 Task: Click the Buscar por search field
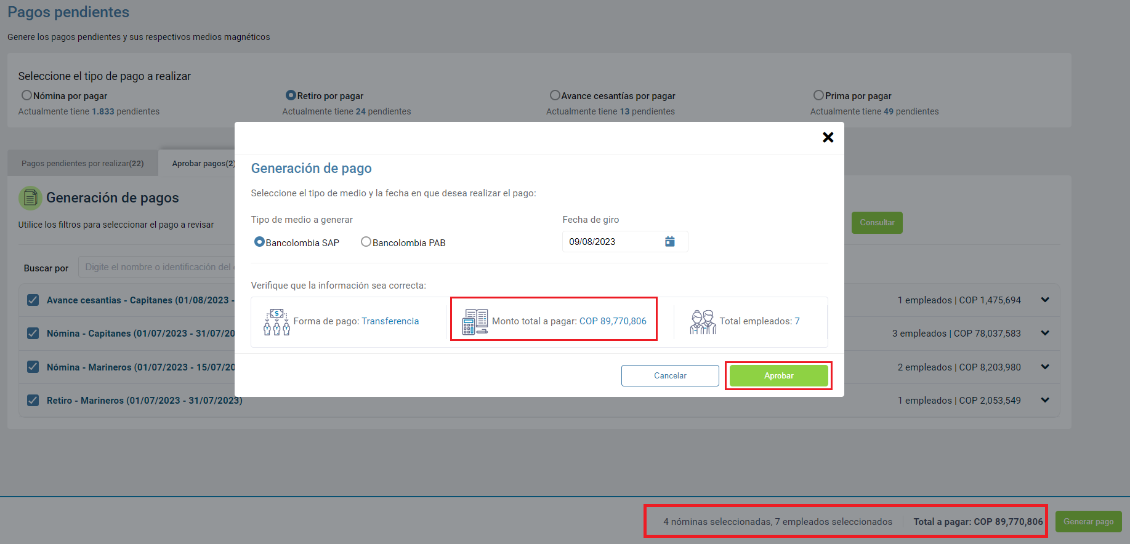[156, 268]
